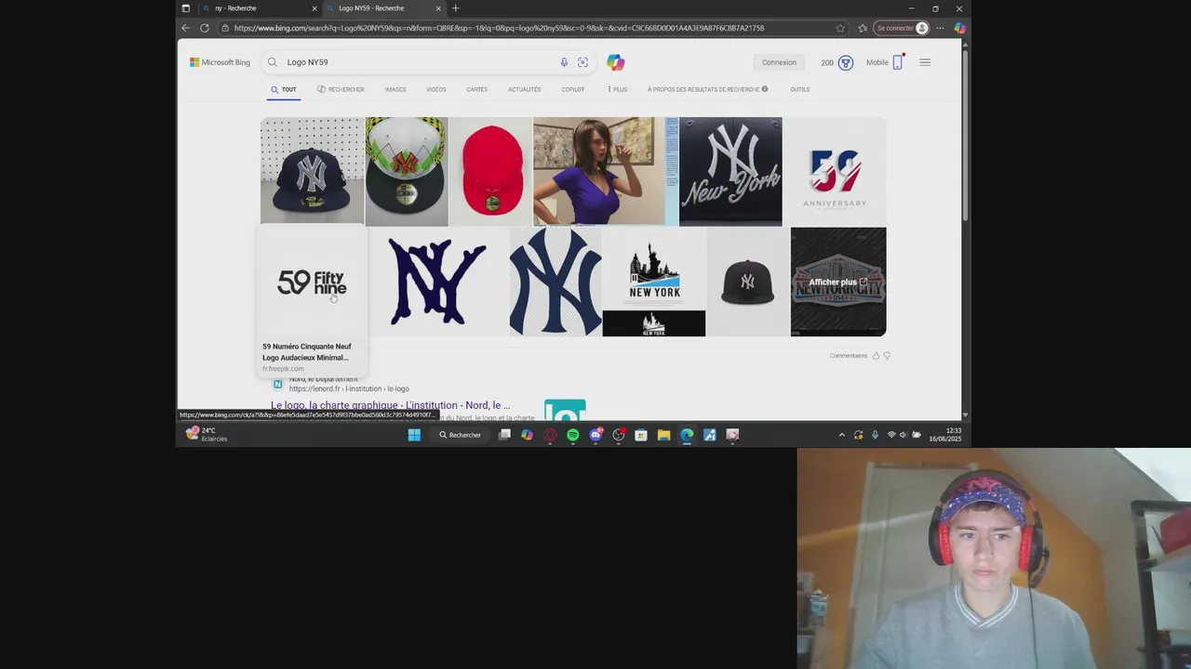1191x669 pixels.
Task: Open the Bing hamburger menu
Action: 925,62
